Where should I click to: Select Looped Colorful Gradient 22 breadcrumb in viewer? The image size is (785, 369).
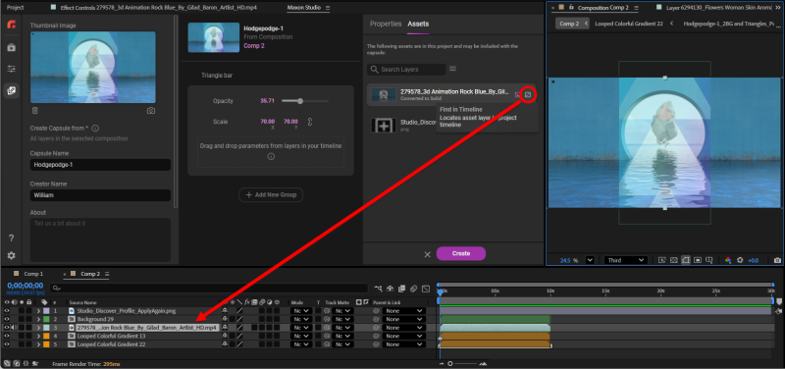coord(629,24)
